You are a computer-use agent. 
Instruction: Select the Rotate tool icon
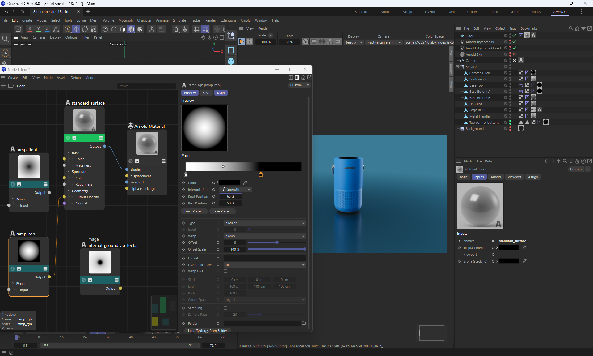85,29
